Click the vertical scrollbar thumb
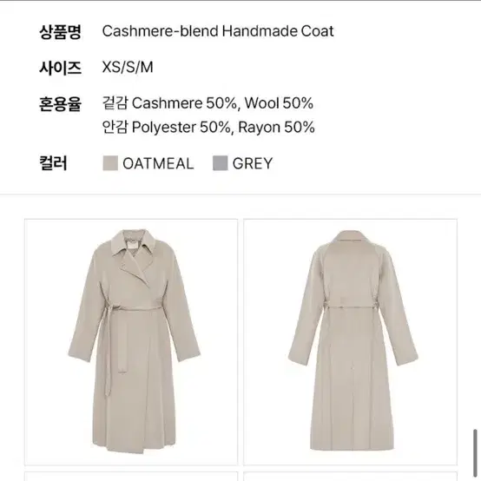481x481 pixels. point(475,453)
